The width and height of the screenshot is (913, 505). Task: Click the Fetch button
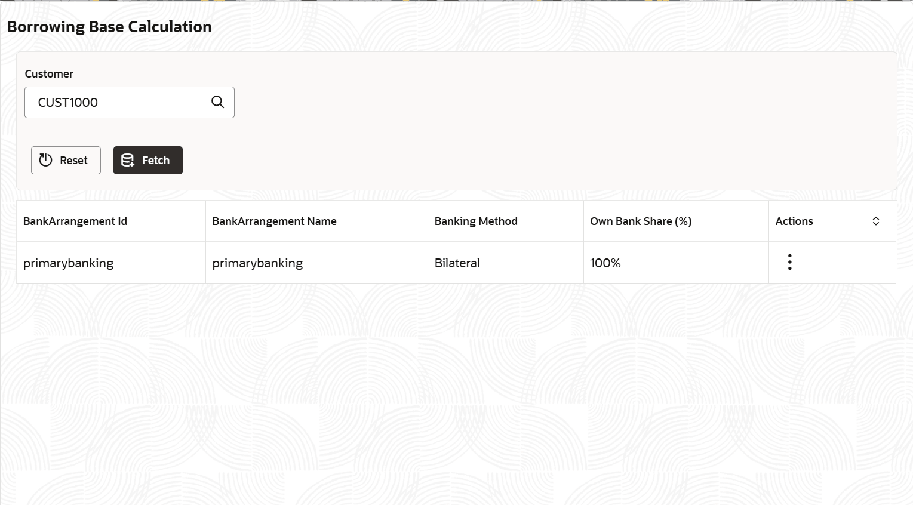tap(148, 160)
